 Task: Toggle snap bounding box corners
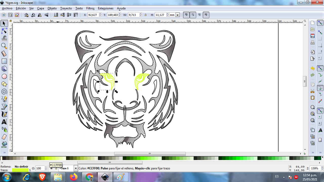tap(320, 45)
